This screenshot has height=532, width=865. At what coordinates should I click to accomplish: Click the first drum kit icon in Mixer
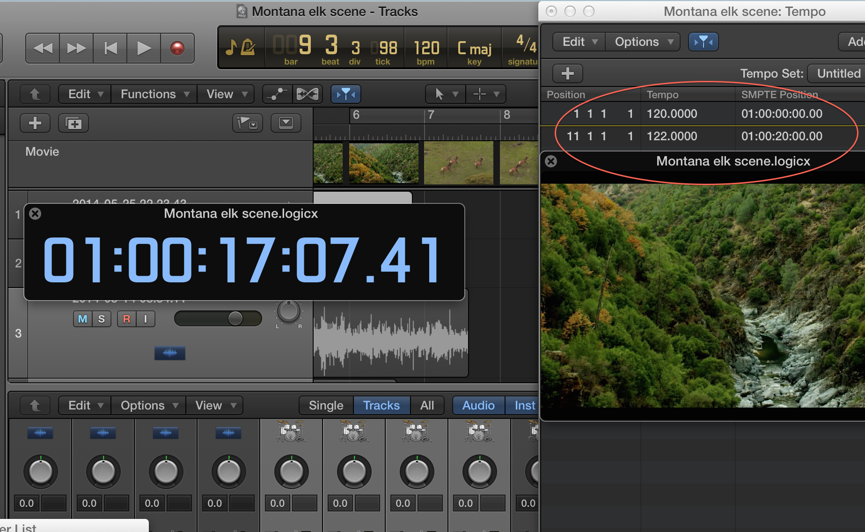pos(291,431)
